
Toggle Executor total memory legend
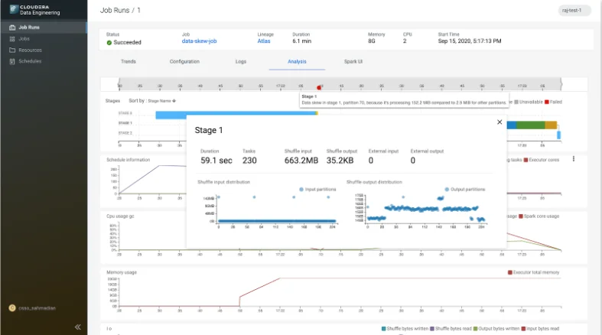point(534,272)
